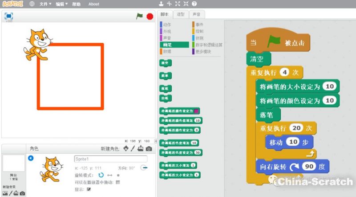Screen dimensions: 356x197
Task: Toggle the 显示 (show) checkbox for Sprite1
Action: pos(89,189)
